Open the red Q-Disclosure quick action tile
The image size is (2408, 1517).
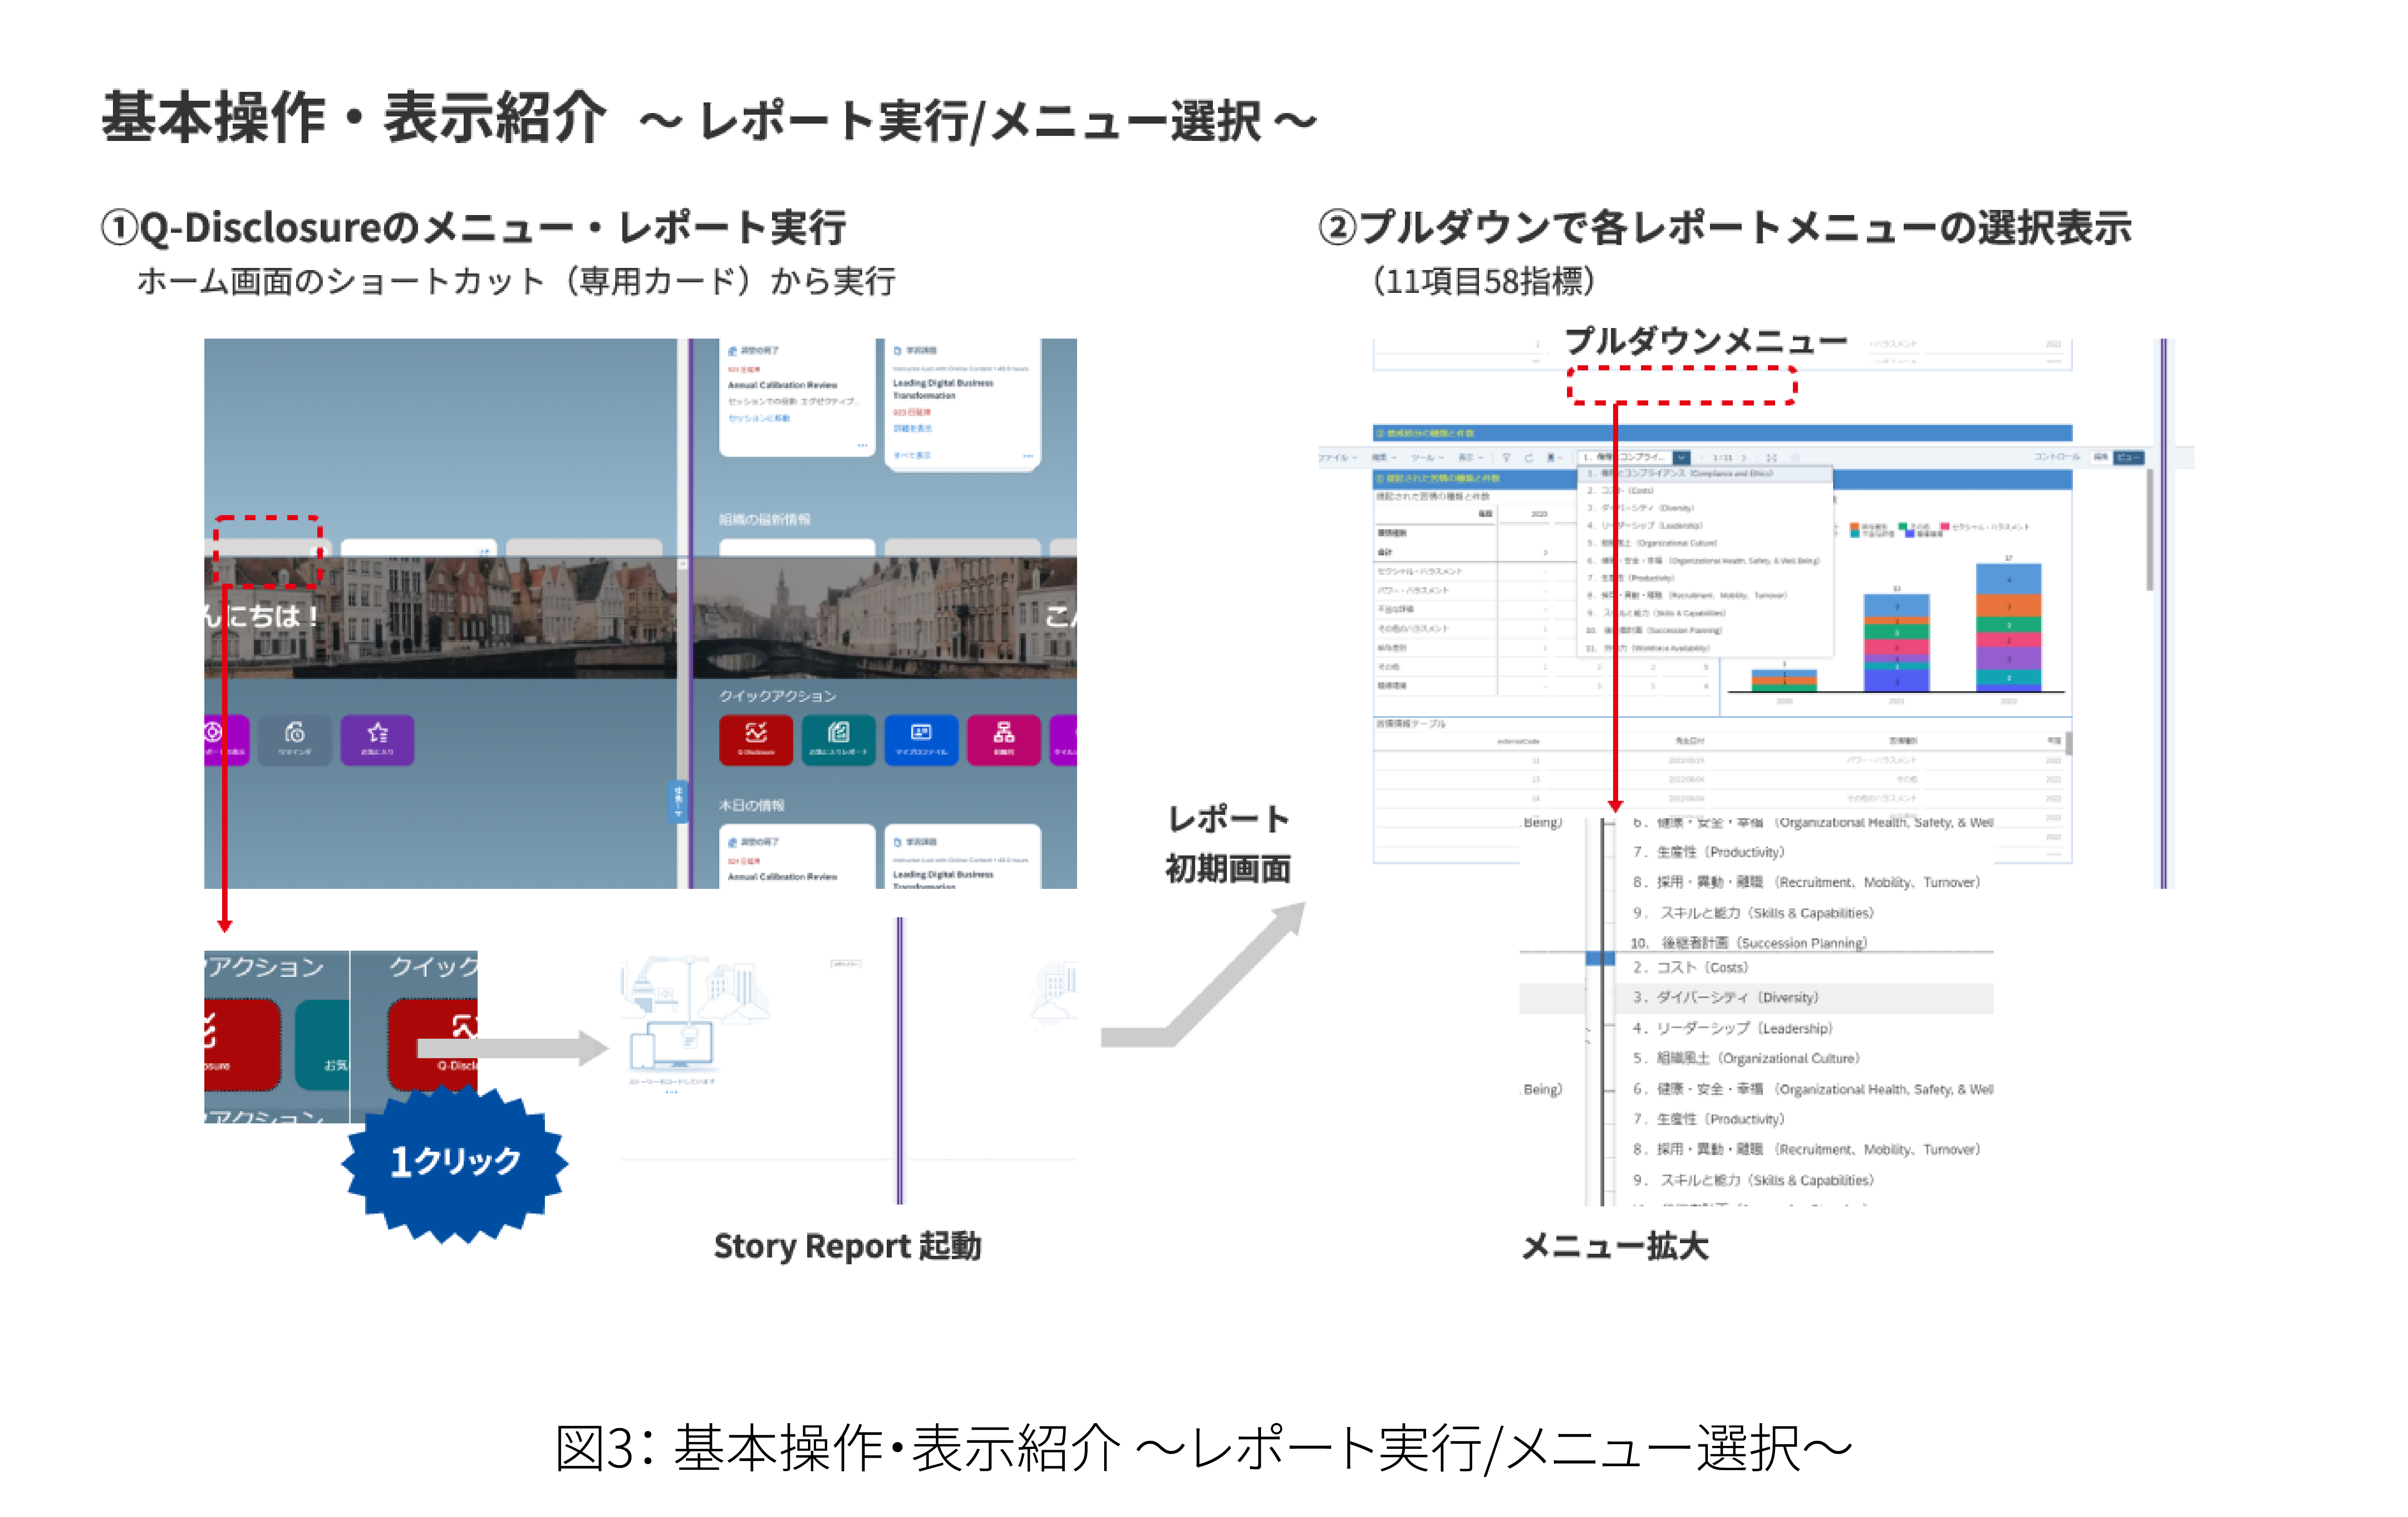point(755,739)
